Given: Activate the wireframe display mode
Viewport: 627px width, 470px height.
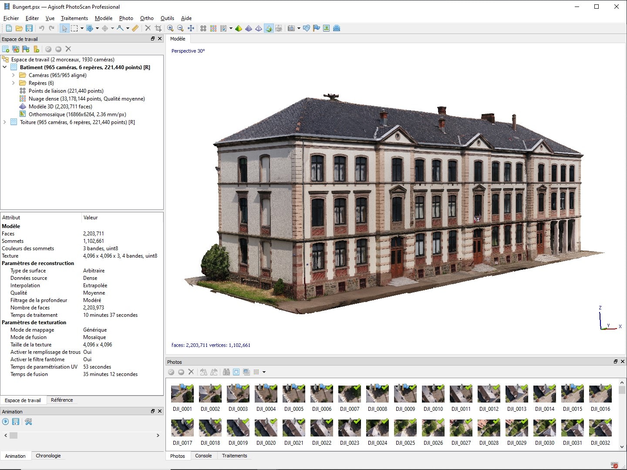Looking at the screenshot, I should (258, 28).
